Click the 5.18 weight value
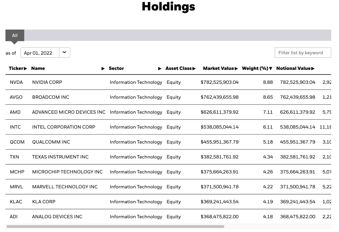The height and width of the screenshot is (232, 339). point(268,142)
